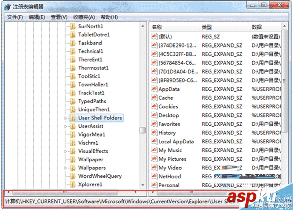293x210 pixels.
Task: Click the string value icon of My Video
Action: pos(154,167)
